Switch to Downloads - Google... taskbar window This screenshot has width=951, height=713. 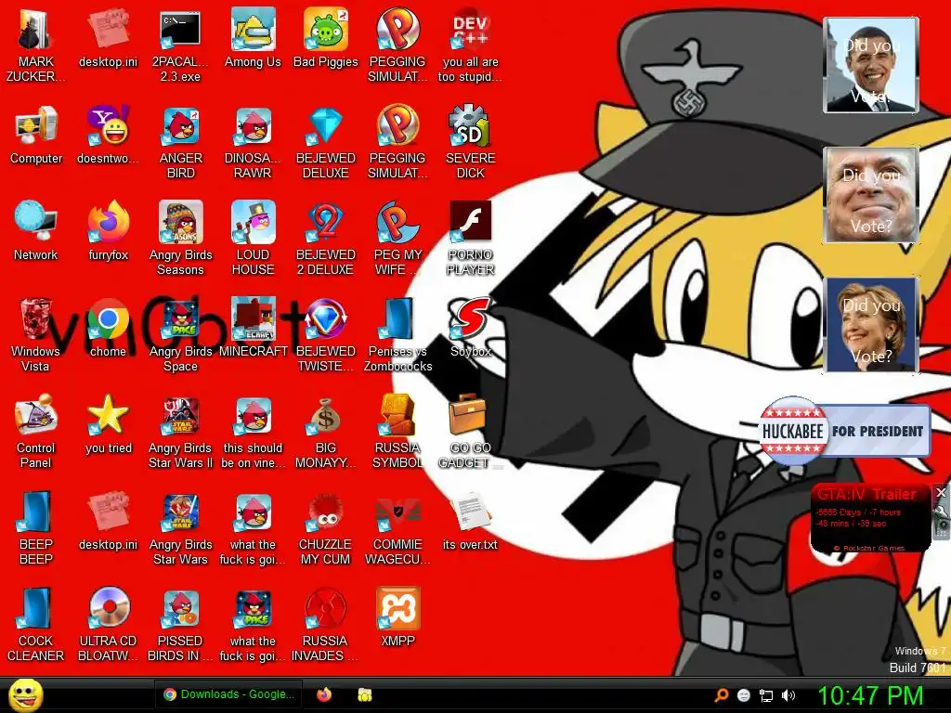coord(229,694)
